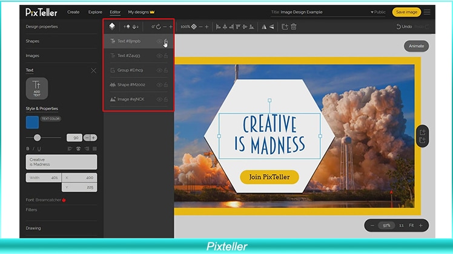Image resolution: width=453 pixels, height=254 pixels.
Task: Toggle visibility of Shape #M2002 layer
Action: tap(159, 85)
